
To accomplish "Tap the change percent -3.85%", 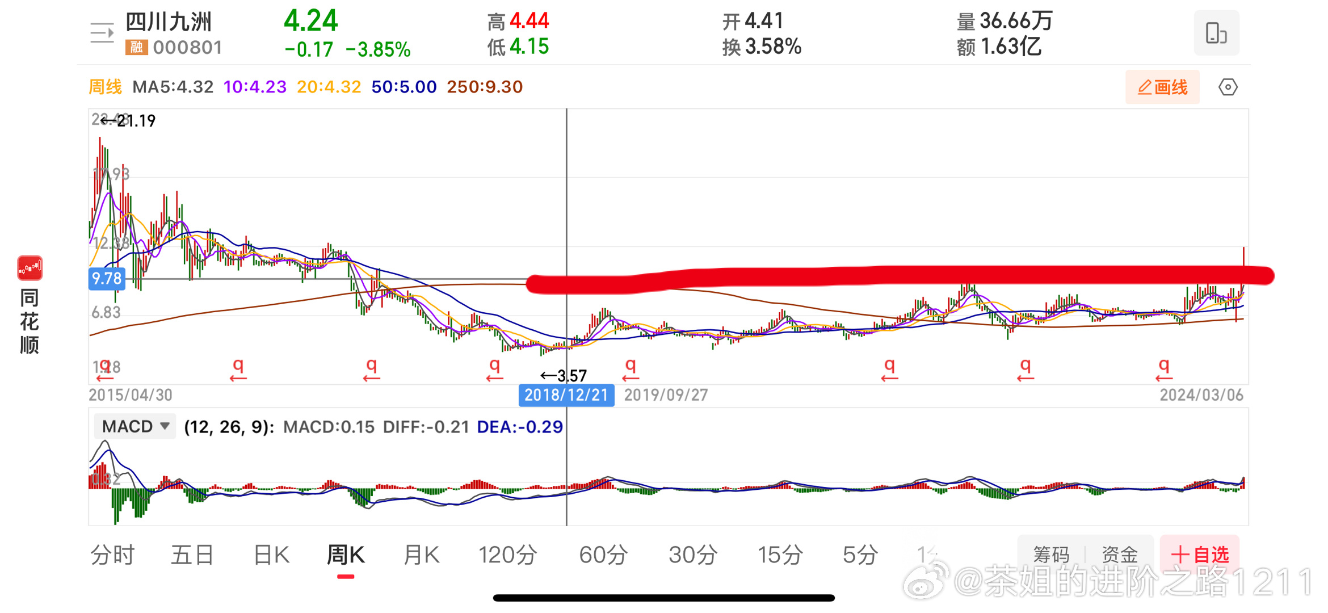I will [x=378, y=50].
